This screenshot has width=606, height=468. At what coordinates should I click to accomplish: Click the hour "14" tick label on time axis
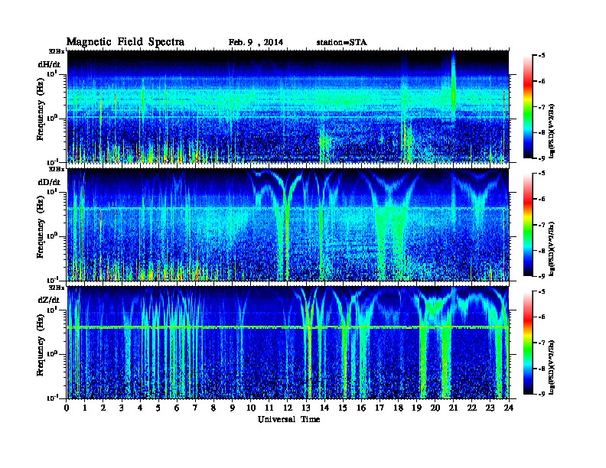click(x=324, y=408)
